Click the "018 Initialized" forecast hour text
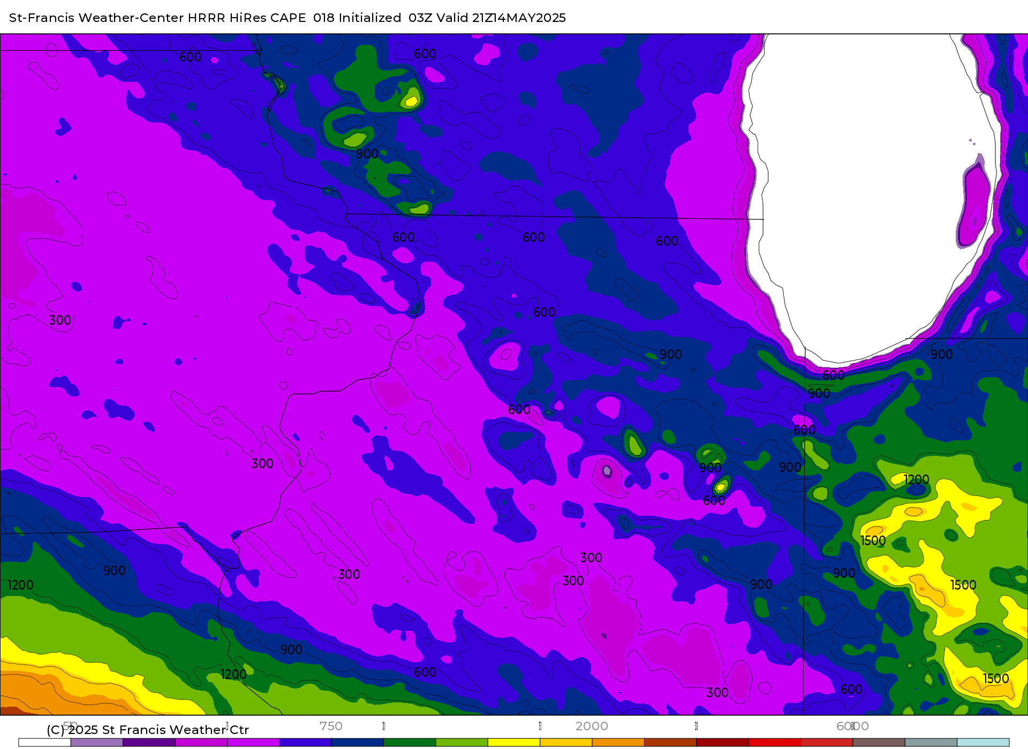Screen dimensions: 1028x749 (357, 18)
